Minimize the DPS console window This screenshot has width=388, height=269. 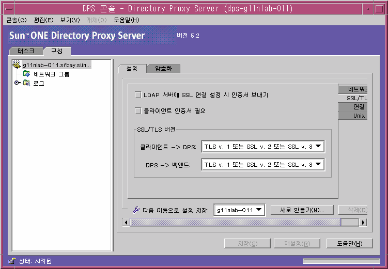tap(368, 9)
